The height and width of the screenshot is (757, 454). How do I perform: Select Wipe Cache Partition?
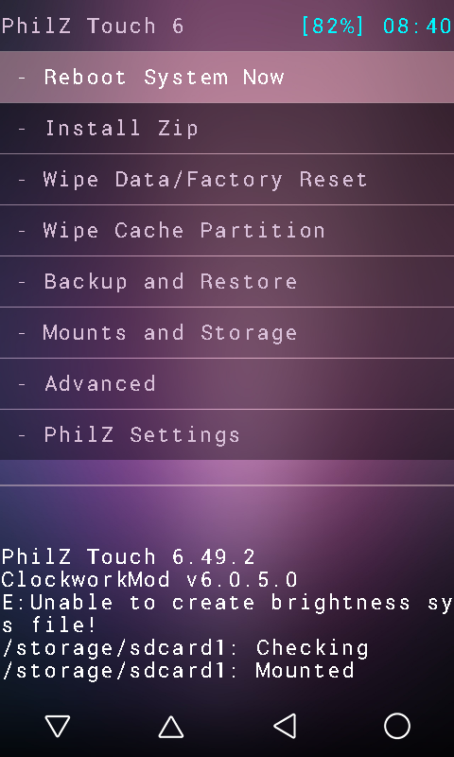(x=227, y=231)
